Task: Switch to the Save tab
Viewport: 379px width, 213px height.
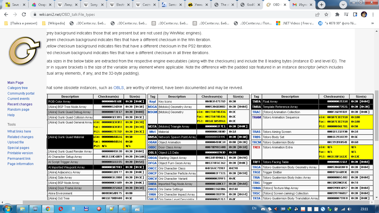Action: 16,5
